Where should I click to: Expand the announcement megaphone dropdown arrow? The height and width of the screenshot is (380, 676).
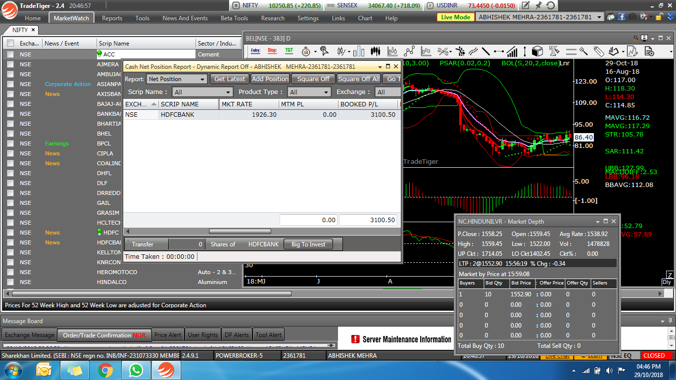(x=651, y=17)
